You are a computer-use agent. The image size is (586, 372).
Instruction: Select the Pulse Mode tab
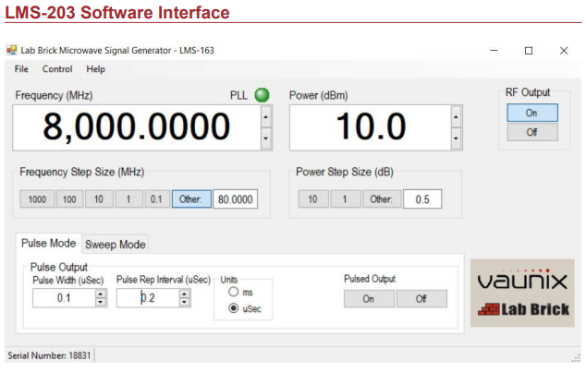49,243
